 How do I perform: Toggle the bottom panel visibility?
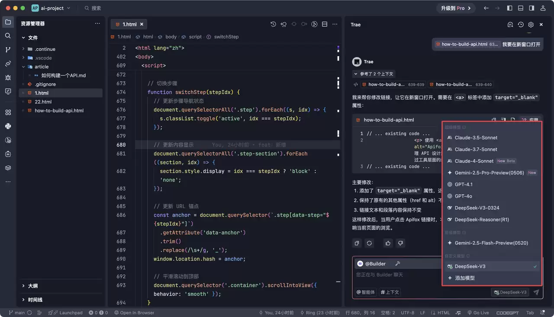coord(521,8)
